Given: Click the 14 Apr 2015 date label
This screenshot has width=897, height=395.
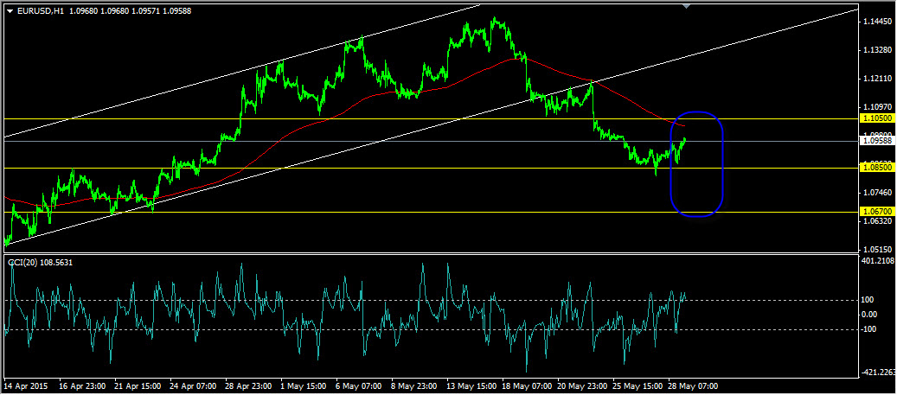Looking at the screenshot, I should [x=26, y=385].
